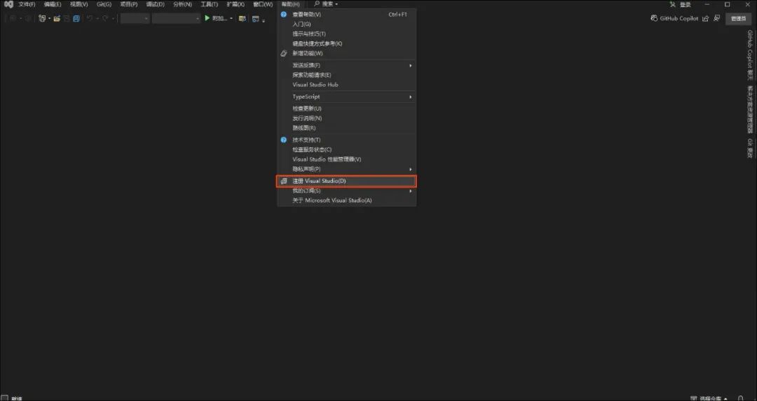Open the solution configuration dropdown
This screenshot has width=757, height=401.
click(x=135, y=18)
